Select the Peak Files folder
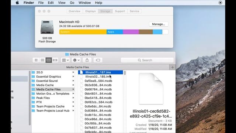Screen dimensions: 236x133 tap(53, 98)
